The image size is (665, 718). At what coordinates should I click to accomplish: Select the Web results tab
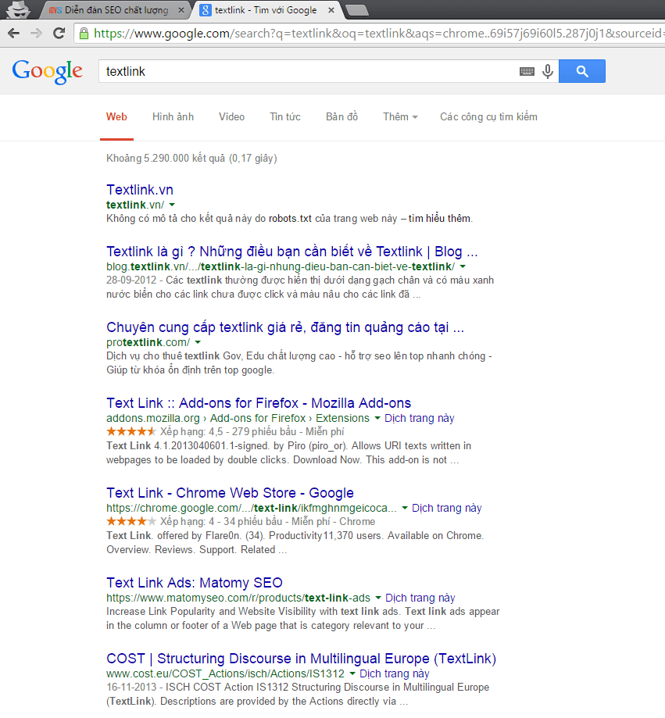[x=116, y=116]
